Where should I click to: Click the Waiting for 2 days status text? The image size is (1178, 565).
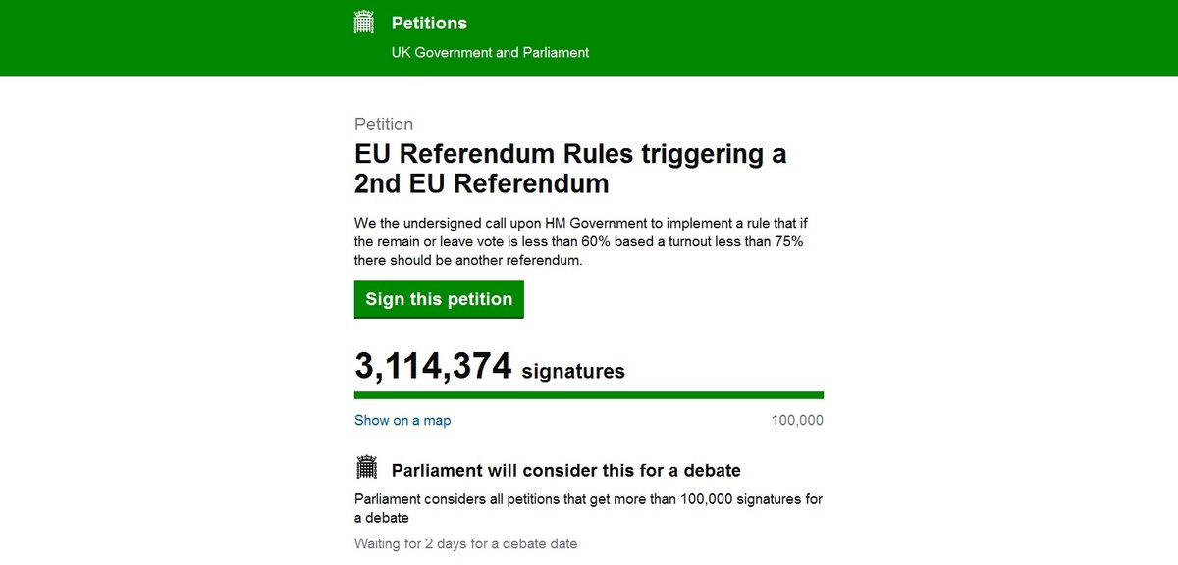point(465,543)
